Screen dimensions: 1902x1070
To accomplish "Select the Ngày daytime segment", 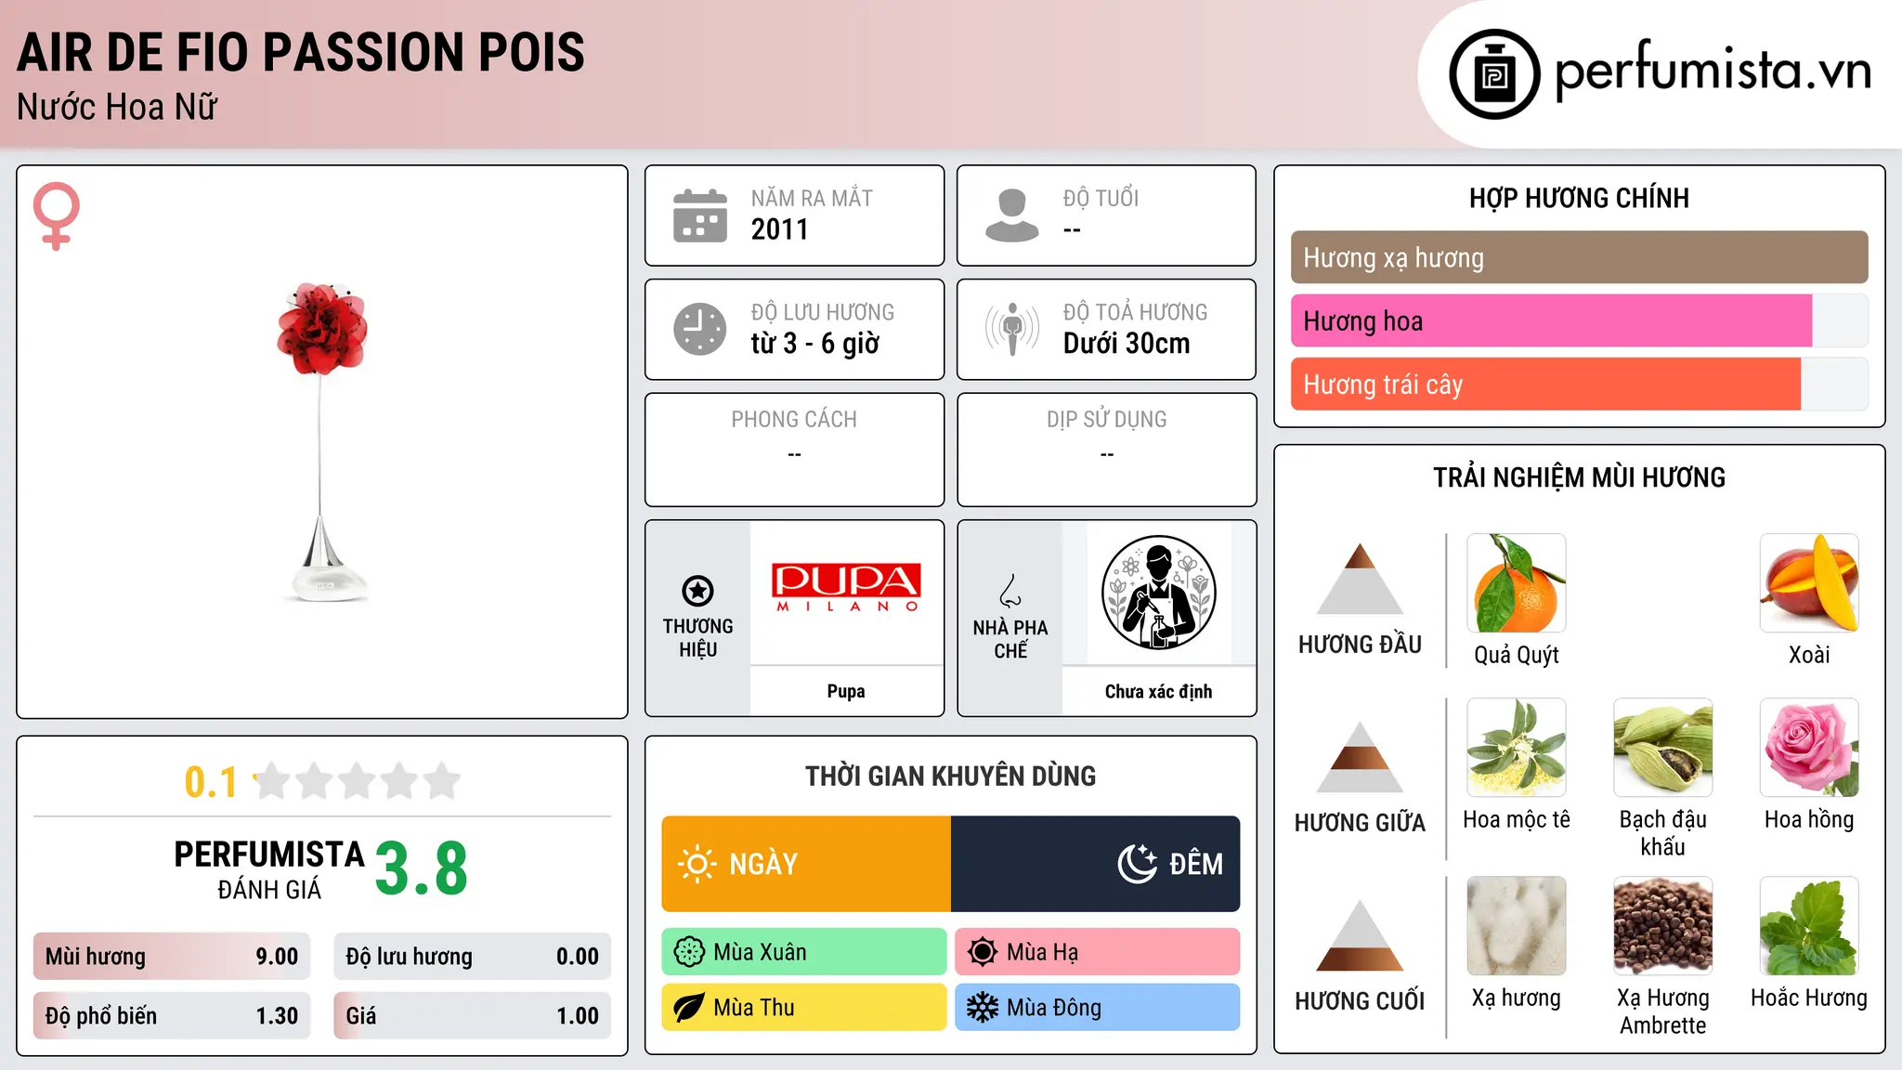I will [x=806, y=864].
